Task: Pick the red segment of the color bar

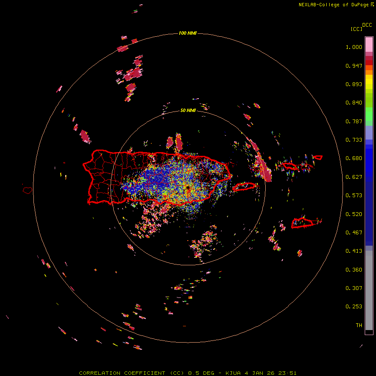Action: tap(369, 63)
